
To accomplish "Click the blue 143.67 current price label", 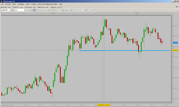I will 175,43.
